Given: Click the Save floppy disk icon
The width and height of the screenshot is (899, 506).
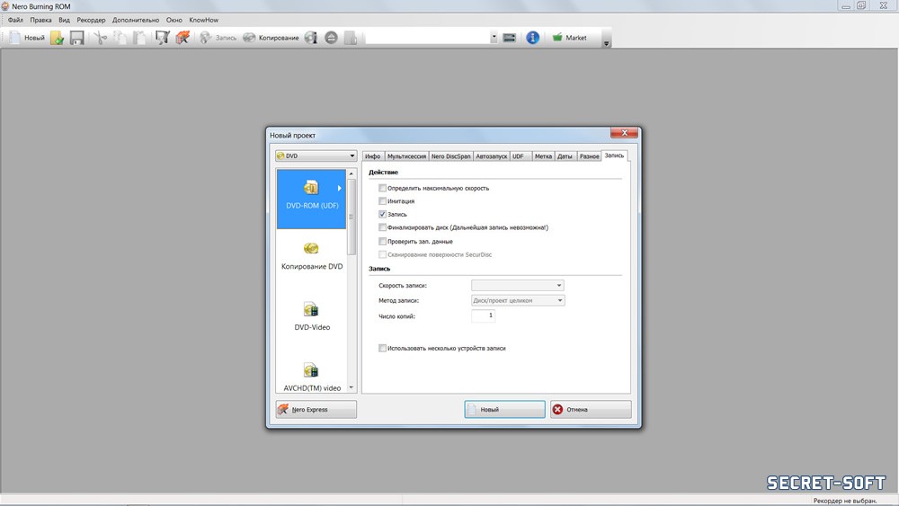Looking at the screenshot, I should click(x=76, y=38).
